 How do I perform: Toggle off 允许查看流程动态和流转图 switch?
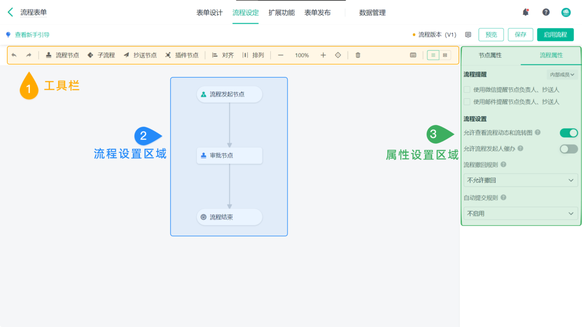tap(568, 133)
